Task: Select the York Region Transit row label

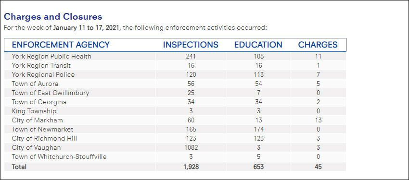Action: pyautogui.click(x=41, y=66)
